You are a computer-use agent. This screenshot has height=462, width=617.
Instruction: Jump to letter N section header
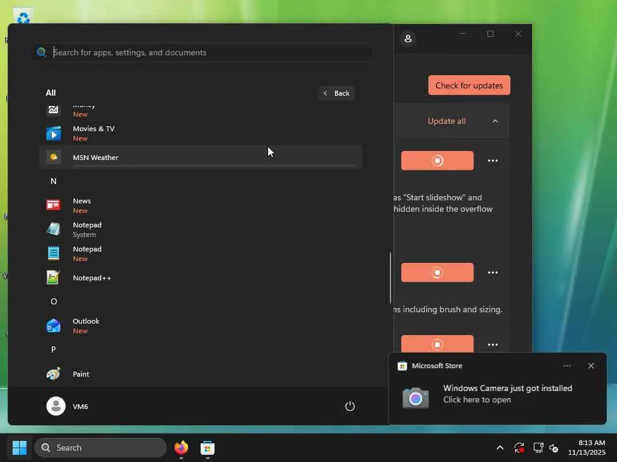tap(54, 181)
